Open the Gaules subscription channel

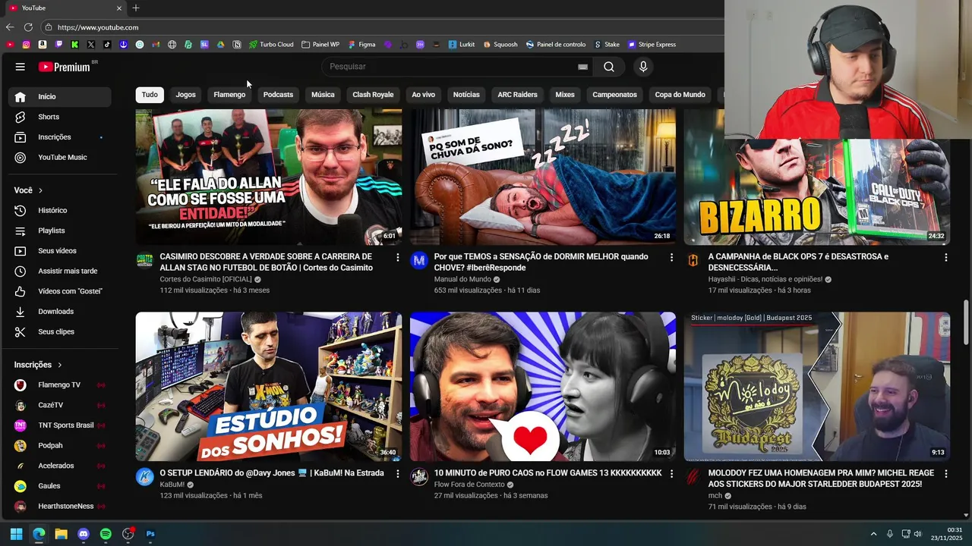coord(60,486)
